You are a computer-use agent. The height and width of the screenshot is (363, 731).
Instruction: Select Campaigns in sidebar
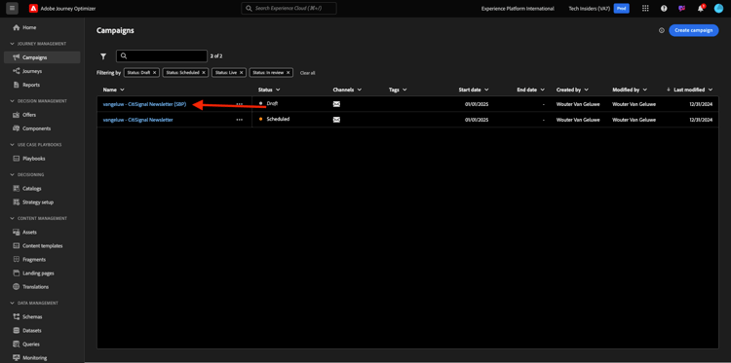click(42, 57)
